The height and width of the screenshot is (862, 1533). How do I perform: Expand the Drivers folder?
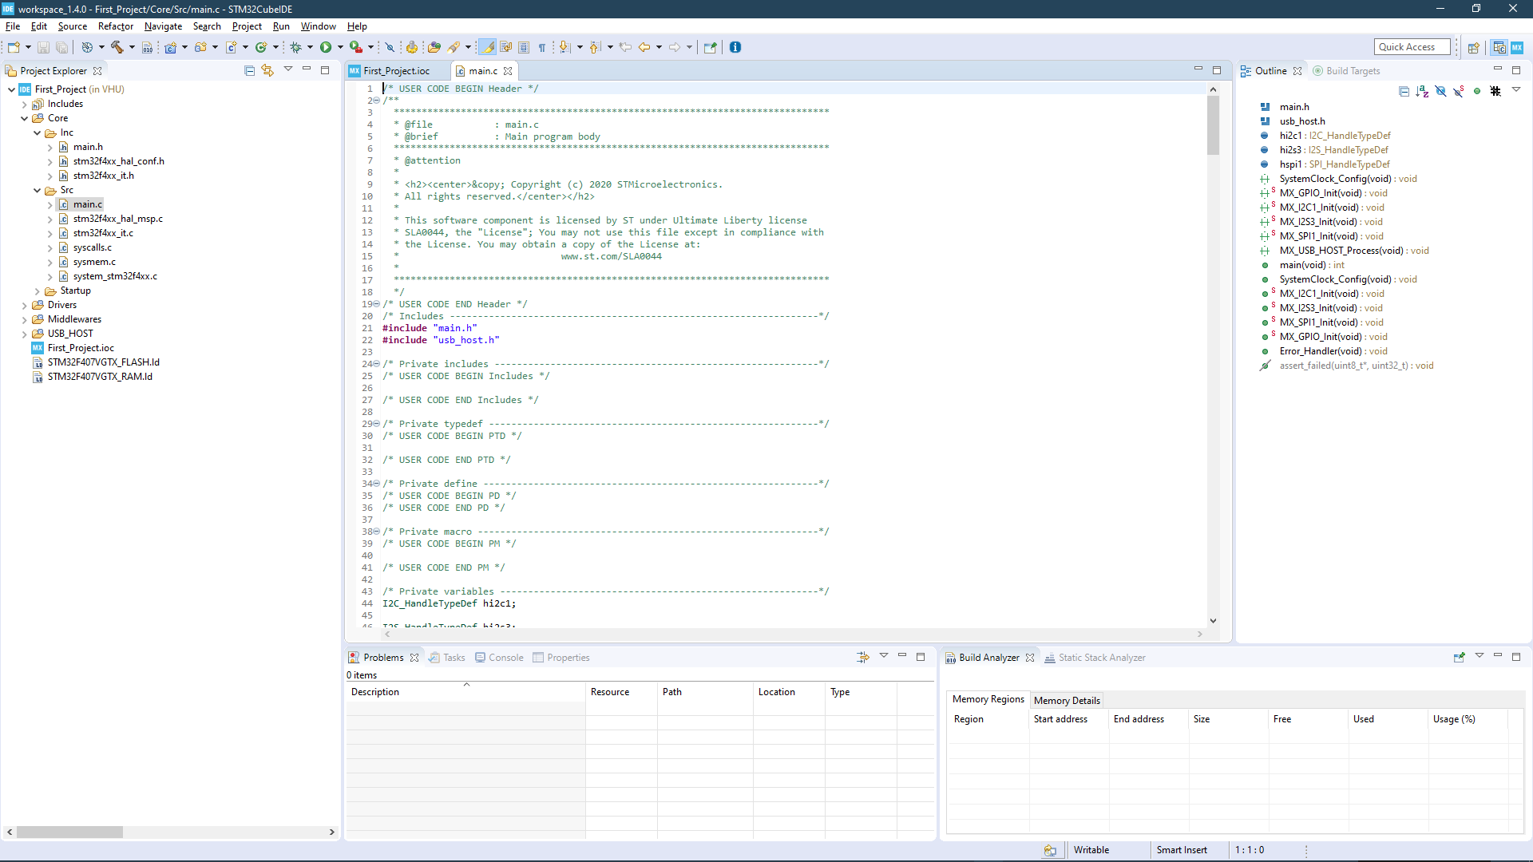(24, 305)
